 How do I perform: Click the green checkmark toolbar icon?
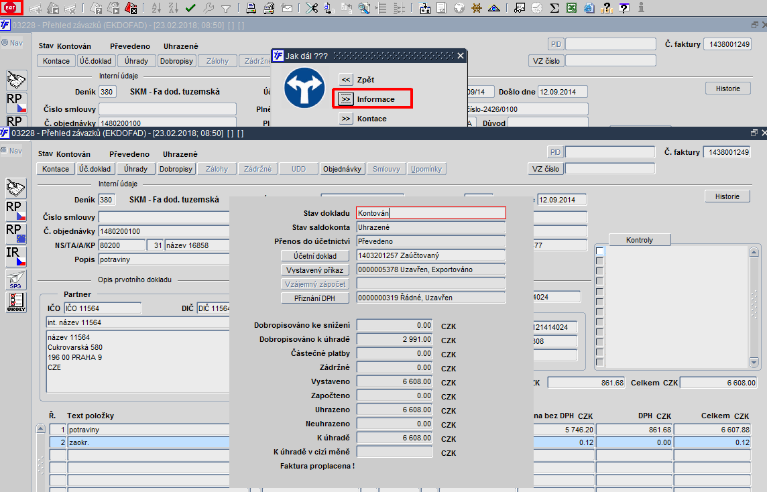tap(191, 7)
